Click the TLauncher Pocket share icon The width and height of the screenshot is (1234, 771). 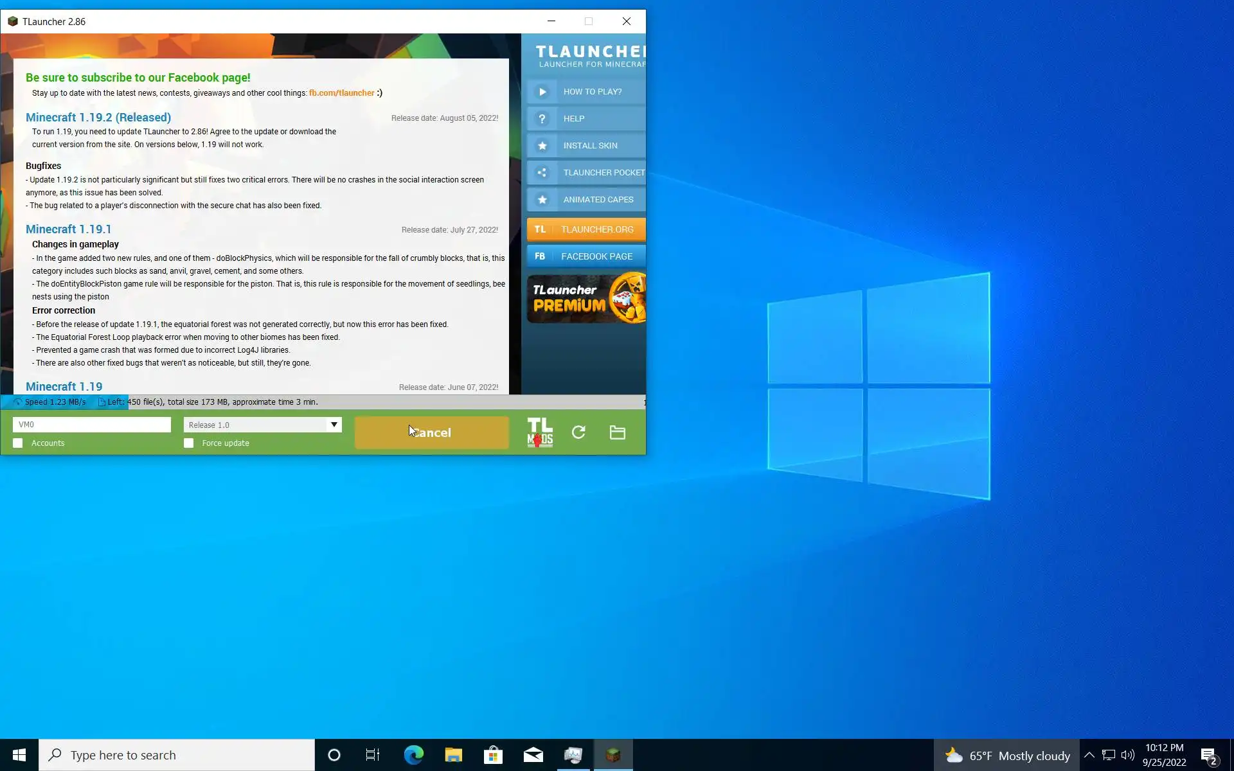(542, 173)
